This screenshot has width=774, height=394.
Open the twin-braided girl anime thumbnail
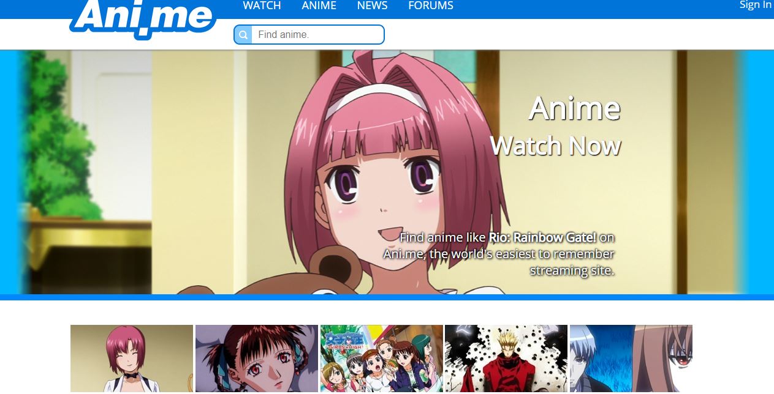coord(256,359)
